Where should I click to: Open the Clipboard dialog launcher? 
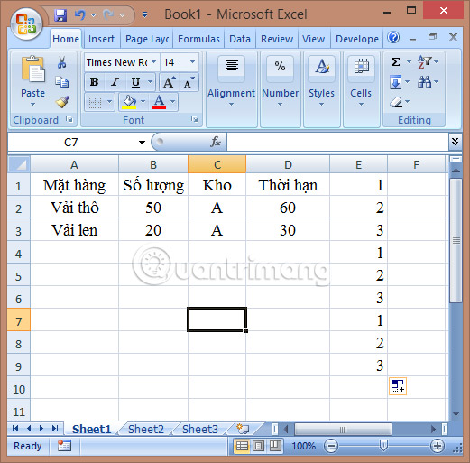(x=69, y=120)
